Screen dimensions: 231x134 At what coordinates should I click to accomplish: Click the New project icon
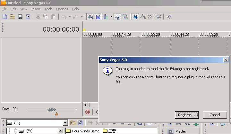click(5, 17)
